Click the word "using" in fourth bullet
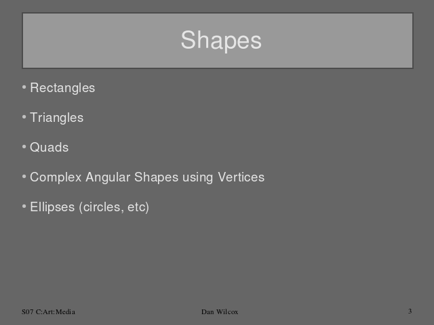Viewport: 434px width, 325px height. point(198,177)
